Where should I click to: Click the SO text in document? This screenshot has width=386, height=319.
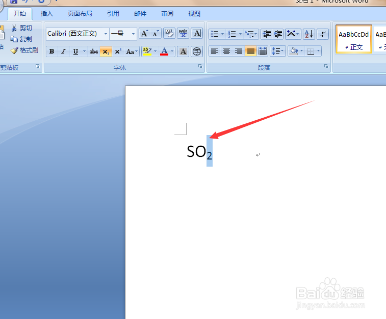[196, 151]
